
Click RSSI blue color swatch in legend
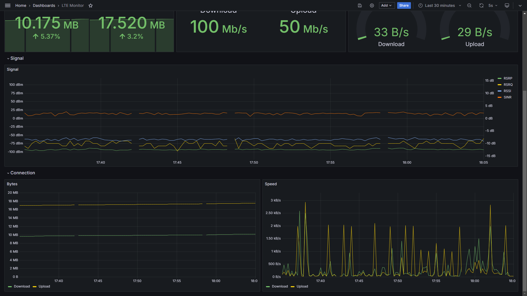tap(500, 91)
